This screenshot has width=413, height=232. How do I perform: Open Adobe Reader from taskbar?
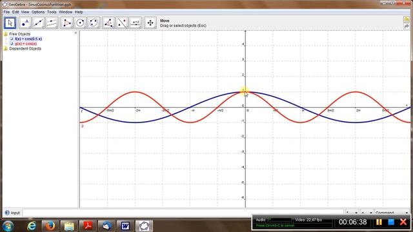[x=88, y=226]
